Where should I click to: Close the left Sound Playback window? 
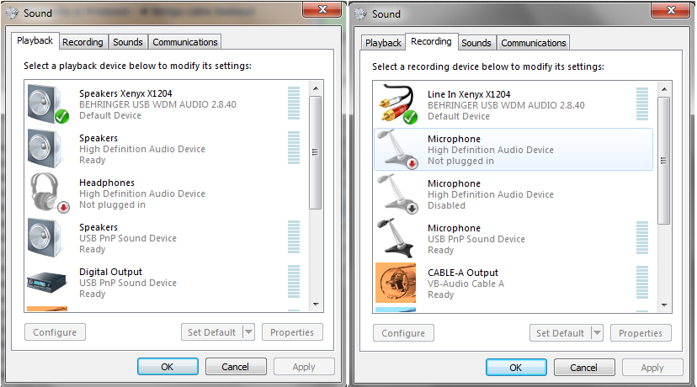[323, 9]
